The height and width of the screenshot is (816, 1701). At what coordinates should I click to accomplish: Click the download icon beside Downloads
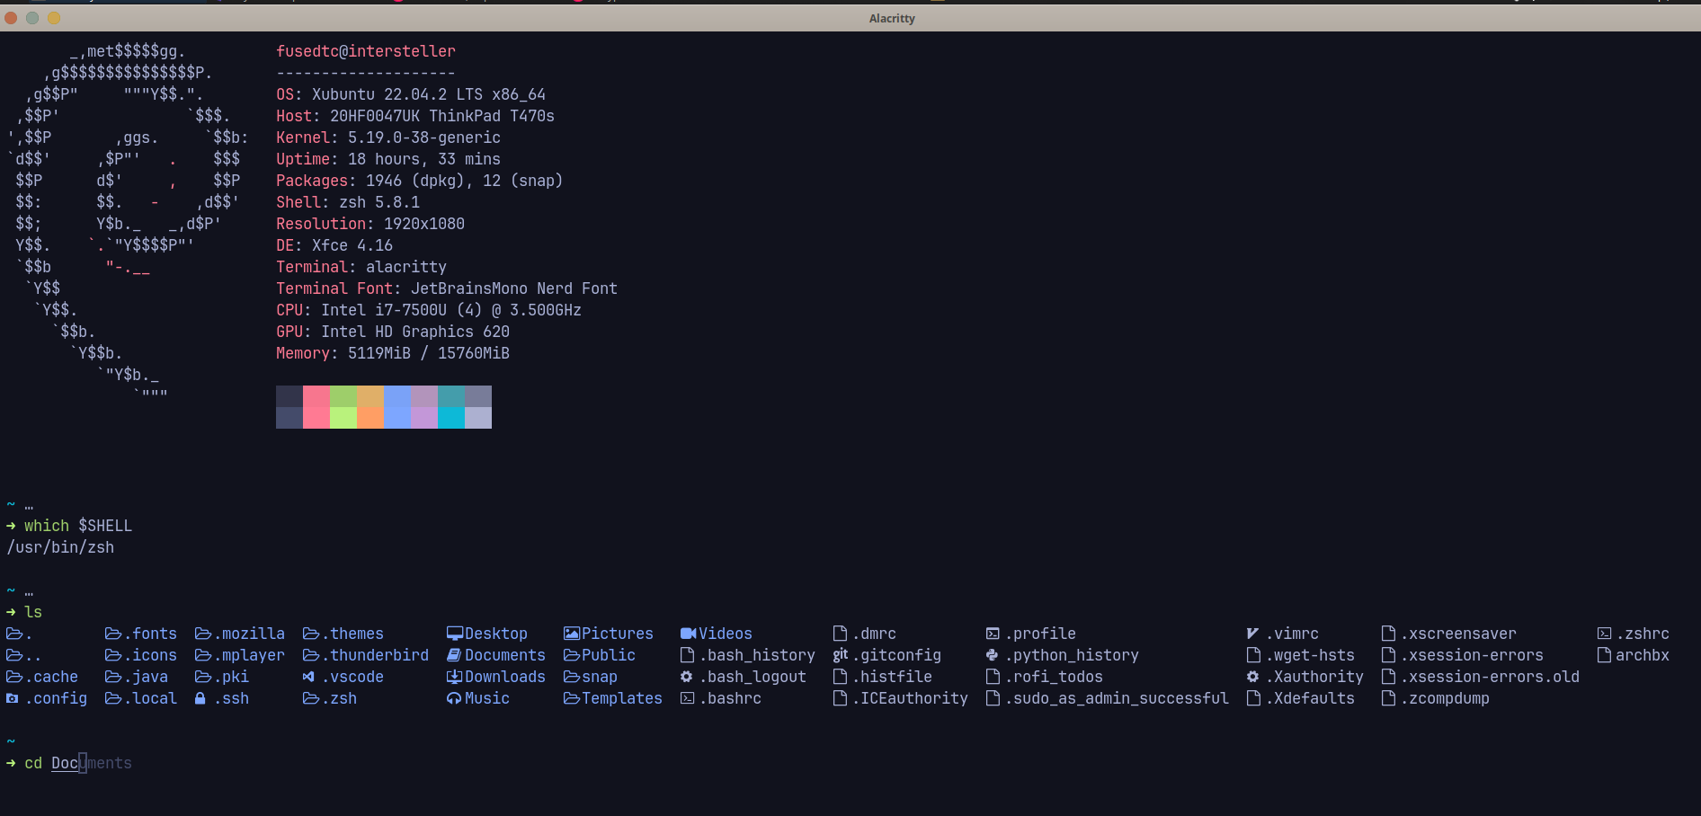coord(455,677)
